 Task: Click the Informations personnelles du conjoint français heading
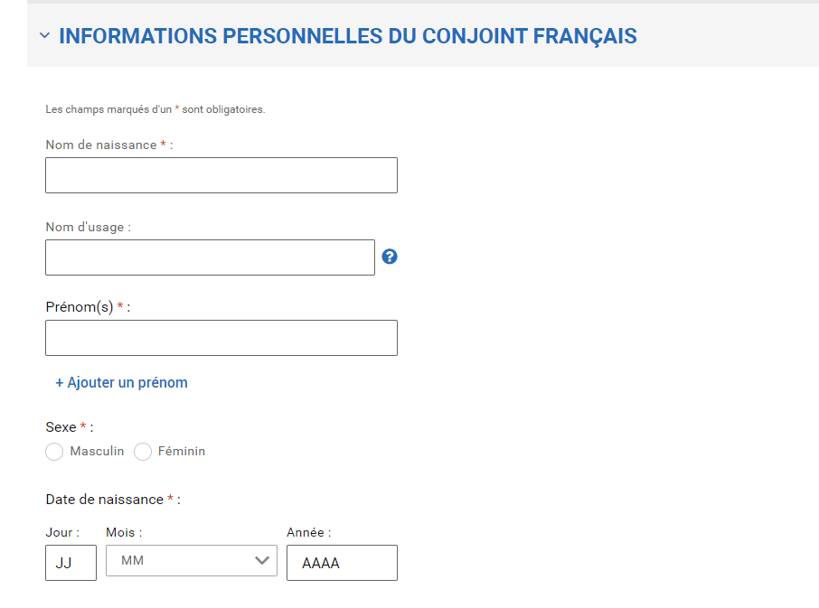[348, 36]
